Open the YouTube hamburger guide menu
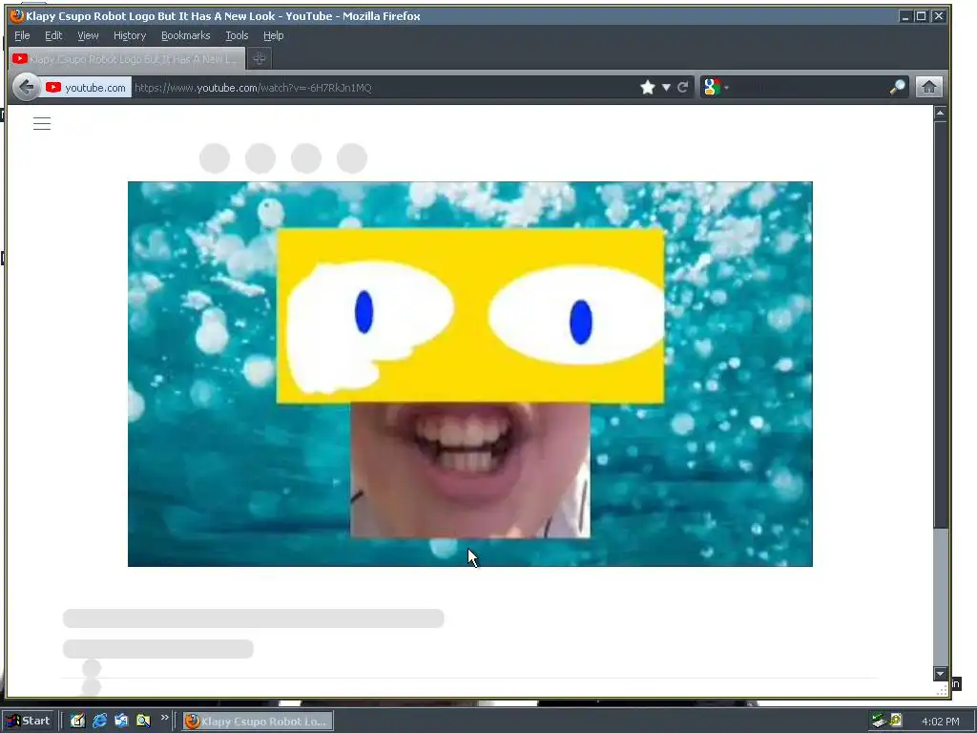The height and width of the screenshot is (733, 977). [42, 123]
